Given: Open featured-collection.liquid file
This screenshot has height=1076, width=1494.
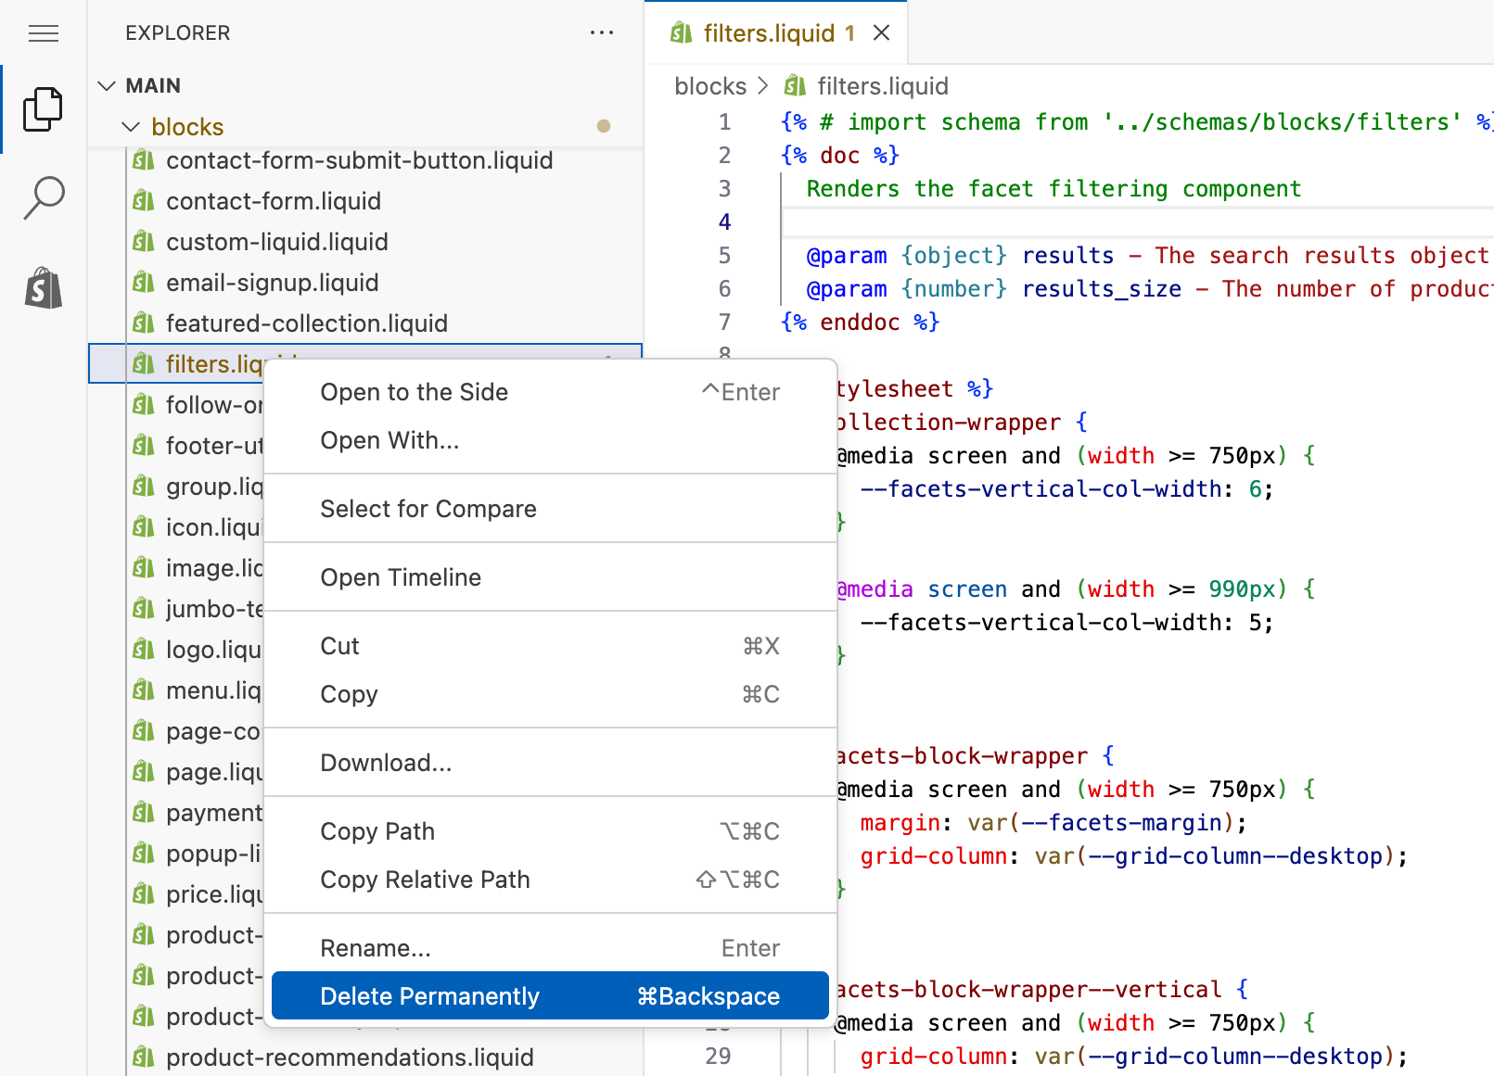Looking at the screenshot, I should pos(365,323).
